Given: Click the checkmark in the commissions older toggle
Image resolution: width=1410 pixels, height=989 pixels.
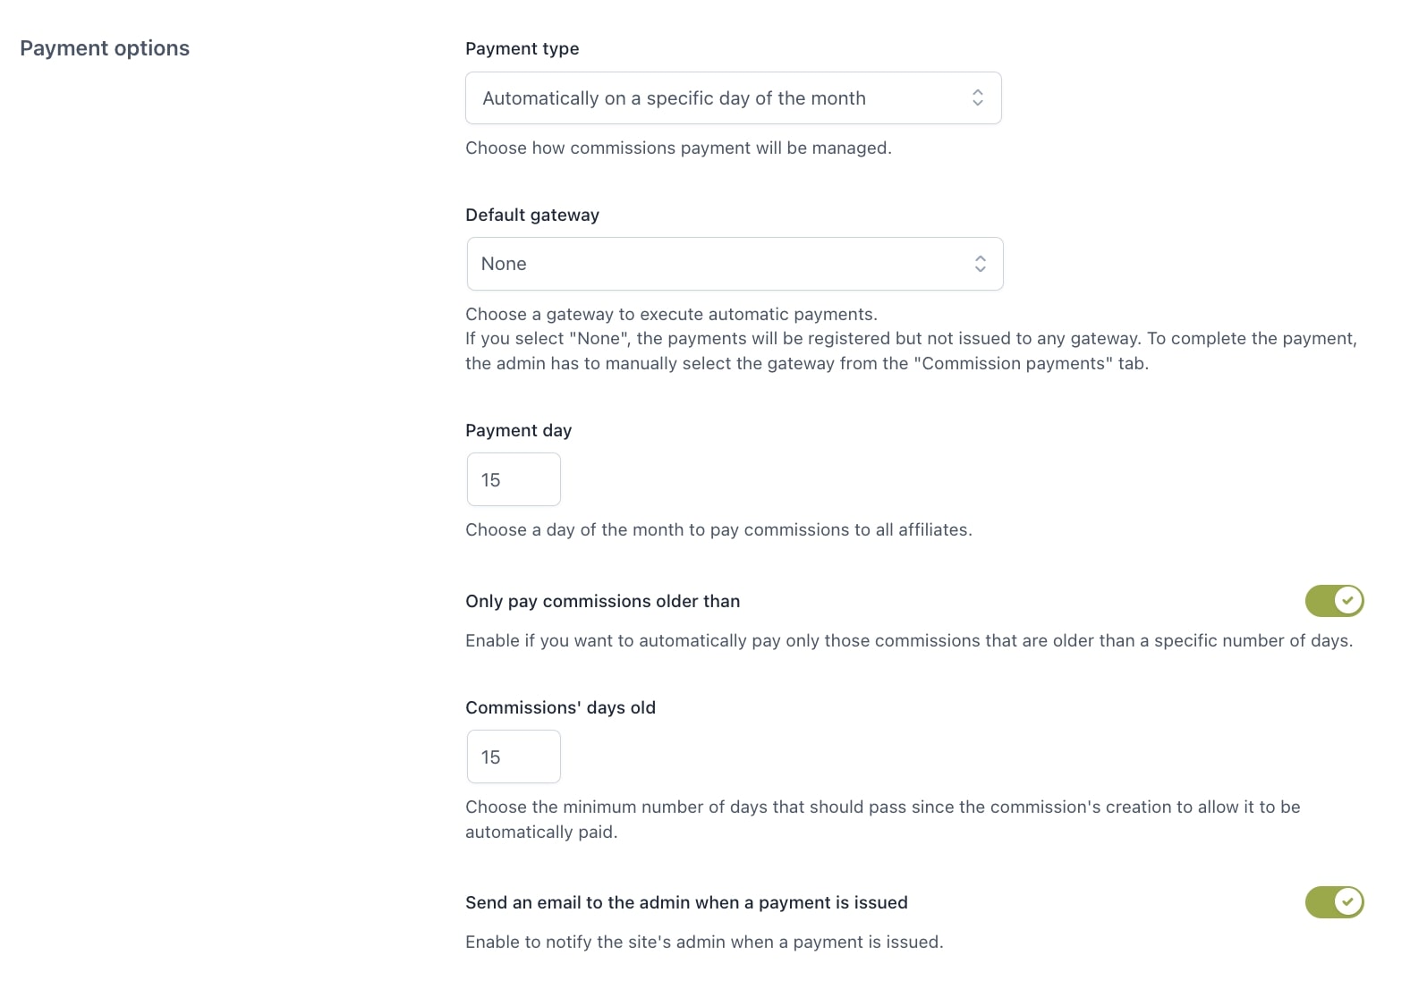Looking at the screenshot, I should point(1347,601).
